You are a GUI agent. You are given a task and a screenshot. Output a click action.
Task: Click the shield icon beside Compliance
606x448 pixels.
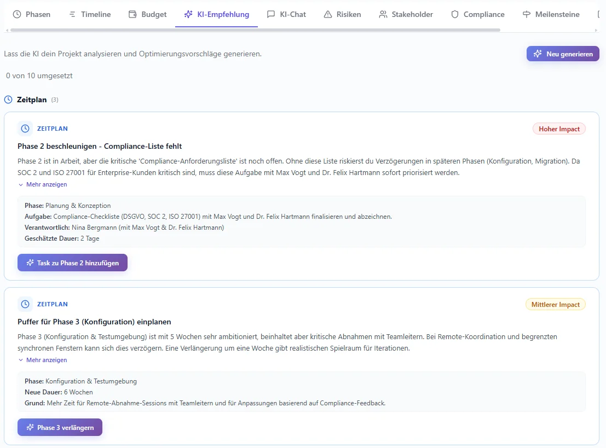click(455, 14)
